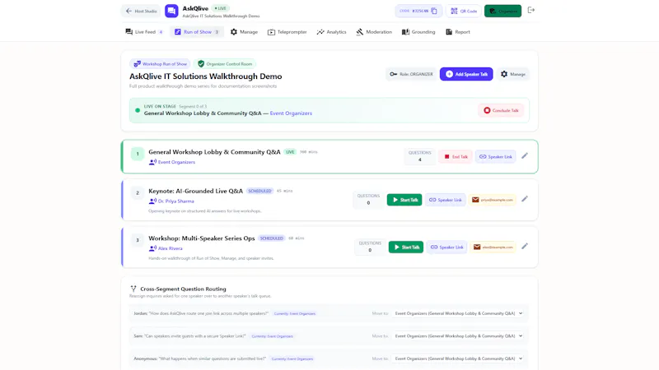The height and width of the screenshot is (370, 659).
Task: Select the Run of Show tab
Action: click(197, 32)
